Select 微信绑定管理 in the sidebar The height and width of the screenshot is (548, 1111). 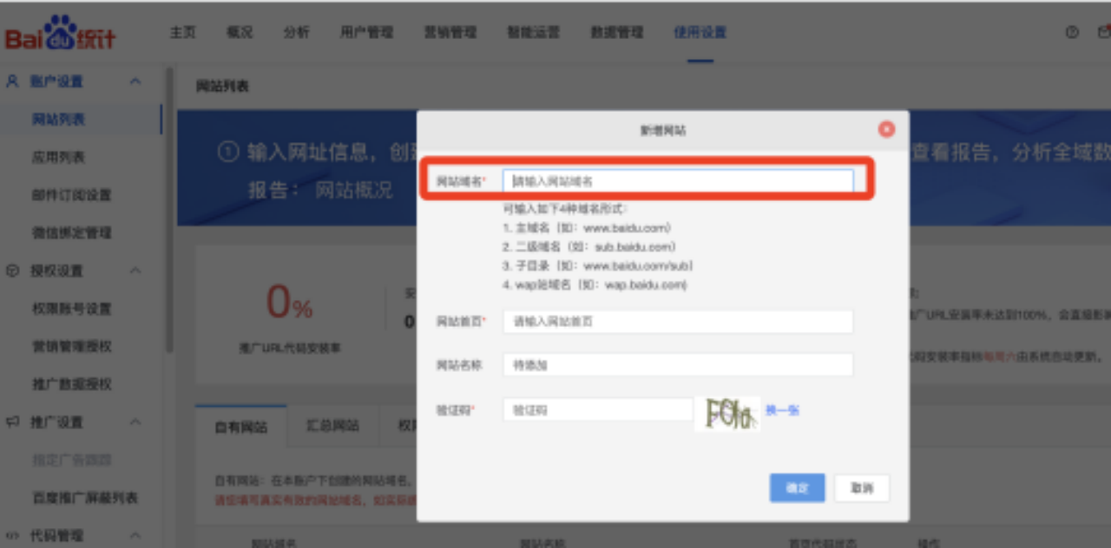71,232
